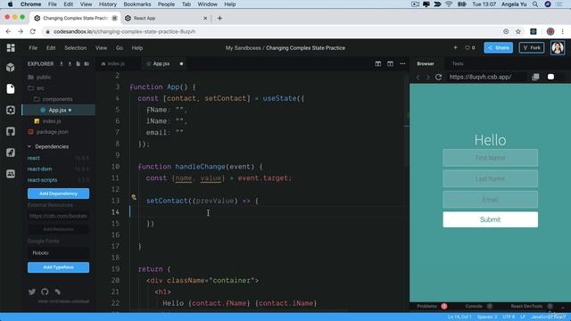Click the Submit button in preview
This screenshot has width=571, height=321.
coord(490,219)
